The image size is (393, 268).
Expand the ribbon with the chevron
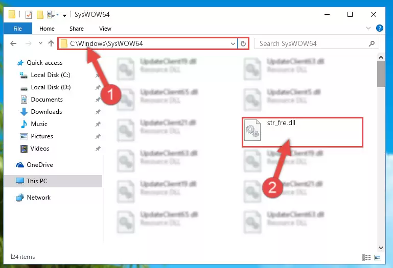pos(368,28)
